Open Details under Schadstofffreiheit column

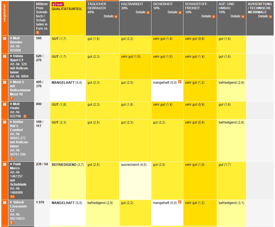tap(206, 16)
